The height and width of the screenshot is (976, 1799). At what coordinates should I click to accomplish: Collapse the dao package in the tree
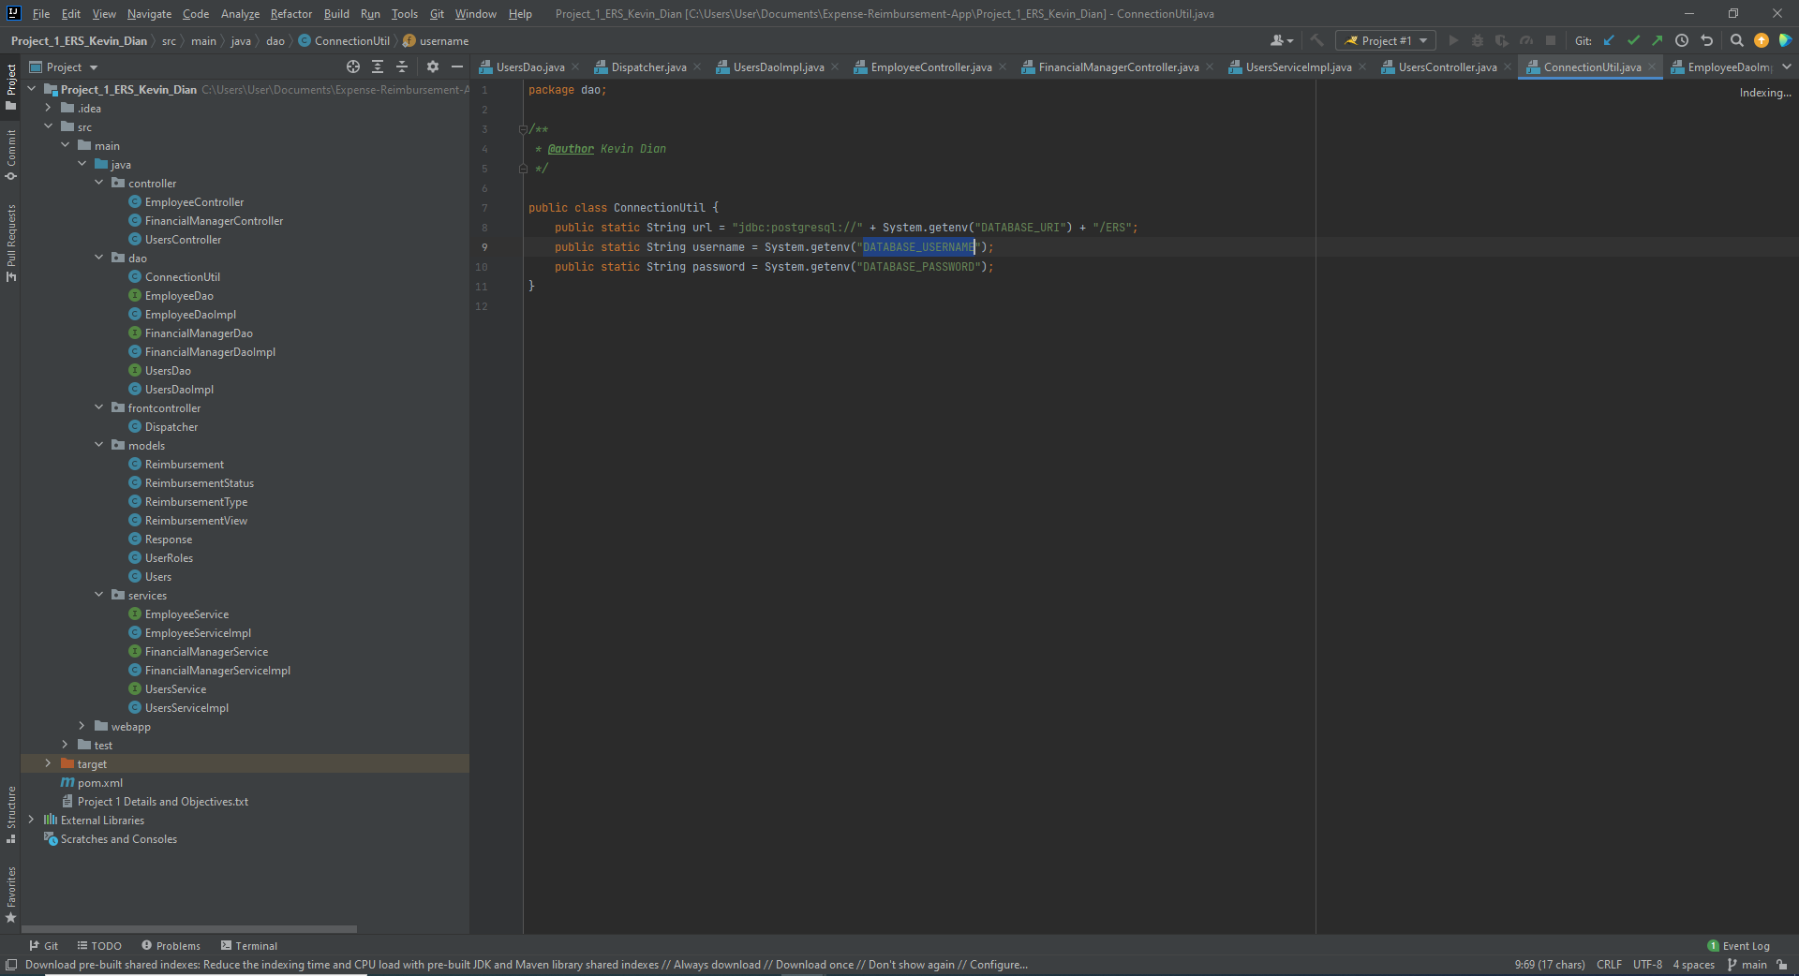pyautogui.click(x=98, y=258)
